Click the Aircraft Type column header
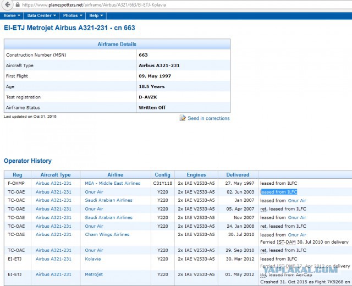The width and height of the screenshot is (352, 286). (x=56, y=175)
